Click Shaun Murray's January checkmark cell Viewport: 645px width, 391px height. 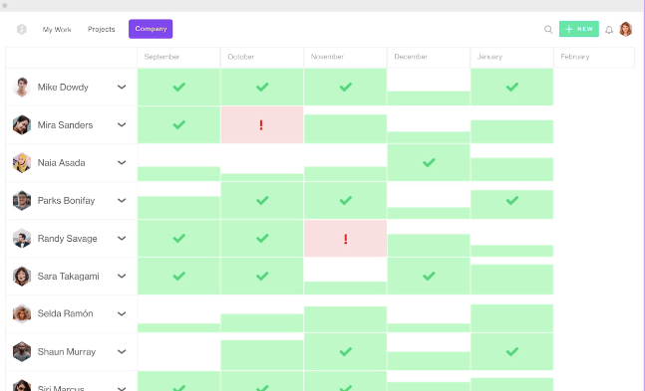512,351
